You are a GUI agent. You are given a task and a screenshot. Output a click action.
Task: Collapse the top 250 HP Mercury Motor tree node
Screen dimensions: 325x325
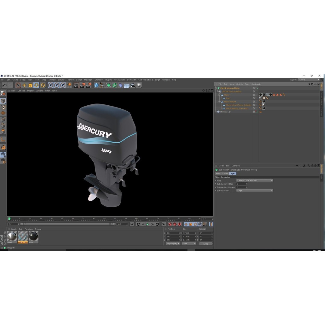click(216, 88)
